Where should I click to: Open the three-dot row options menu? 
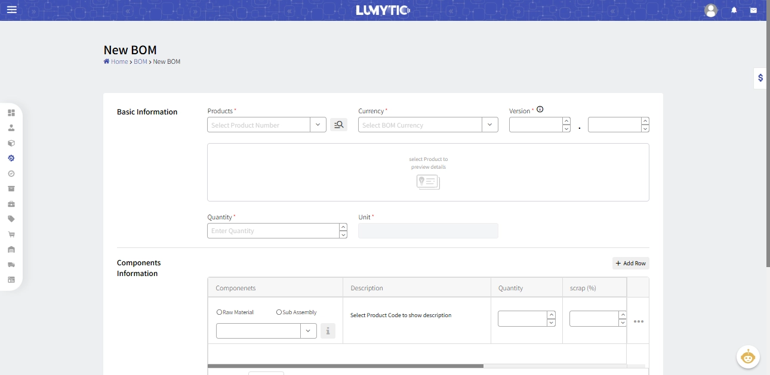coord(638,321)
